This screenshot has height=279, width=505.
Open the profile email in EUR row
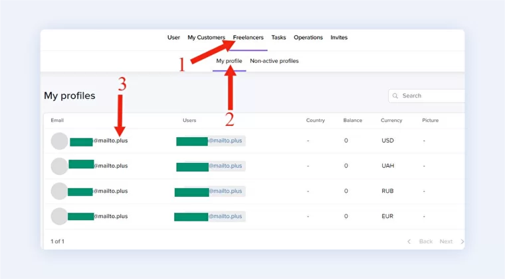tap(98, 217)
